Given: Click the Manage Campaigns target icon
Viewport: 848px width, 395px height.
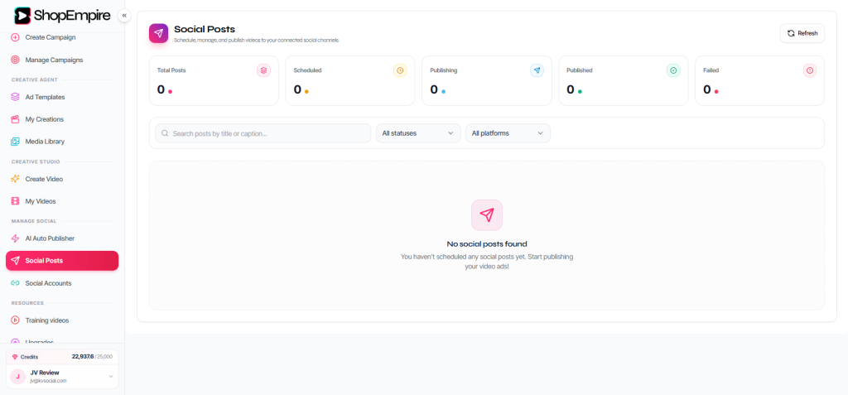Looking at the screenshot, I should [x=15, y=60].
